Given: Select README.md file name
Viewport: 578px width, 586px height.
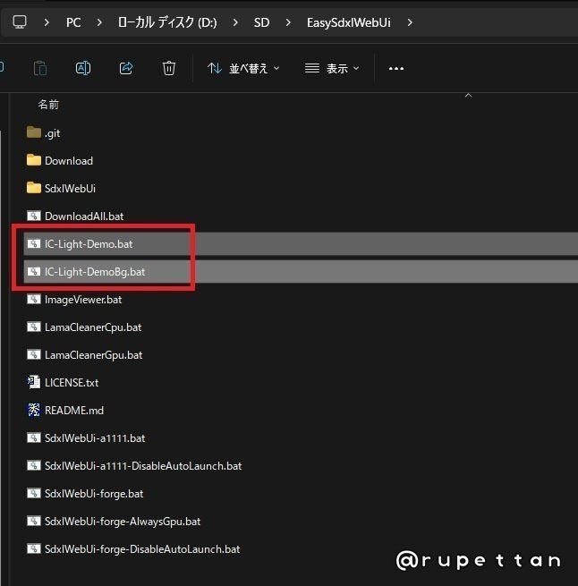Looking at the screenshot, I should click(74, 410).
